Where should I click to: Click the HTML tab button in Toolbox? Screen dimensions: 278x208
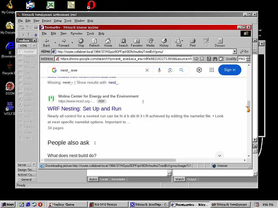24,45
